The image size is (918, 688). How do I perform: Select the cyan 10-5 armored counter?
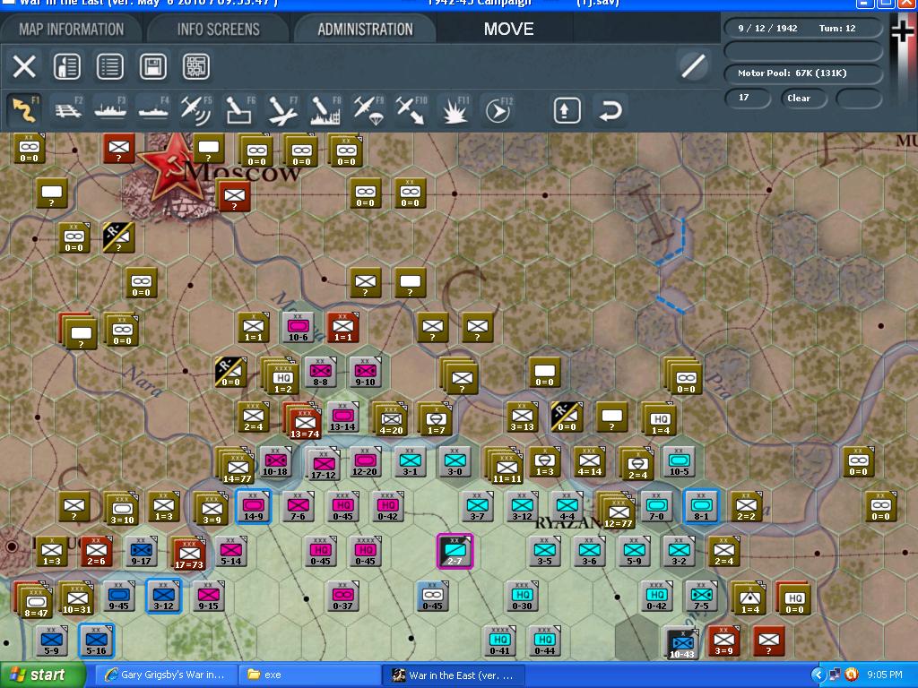680,461
